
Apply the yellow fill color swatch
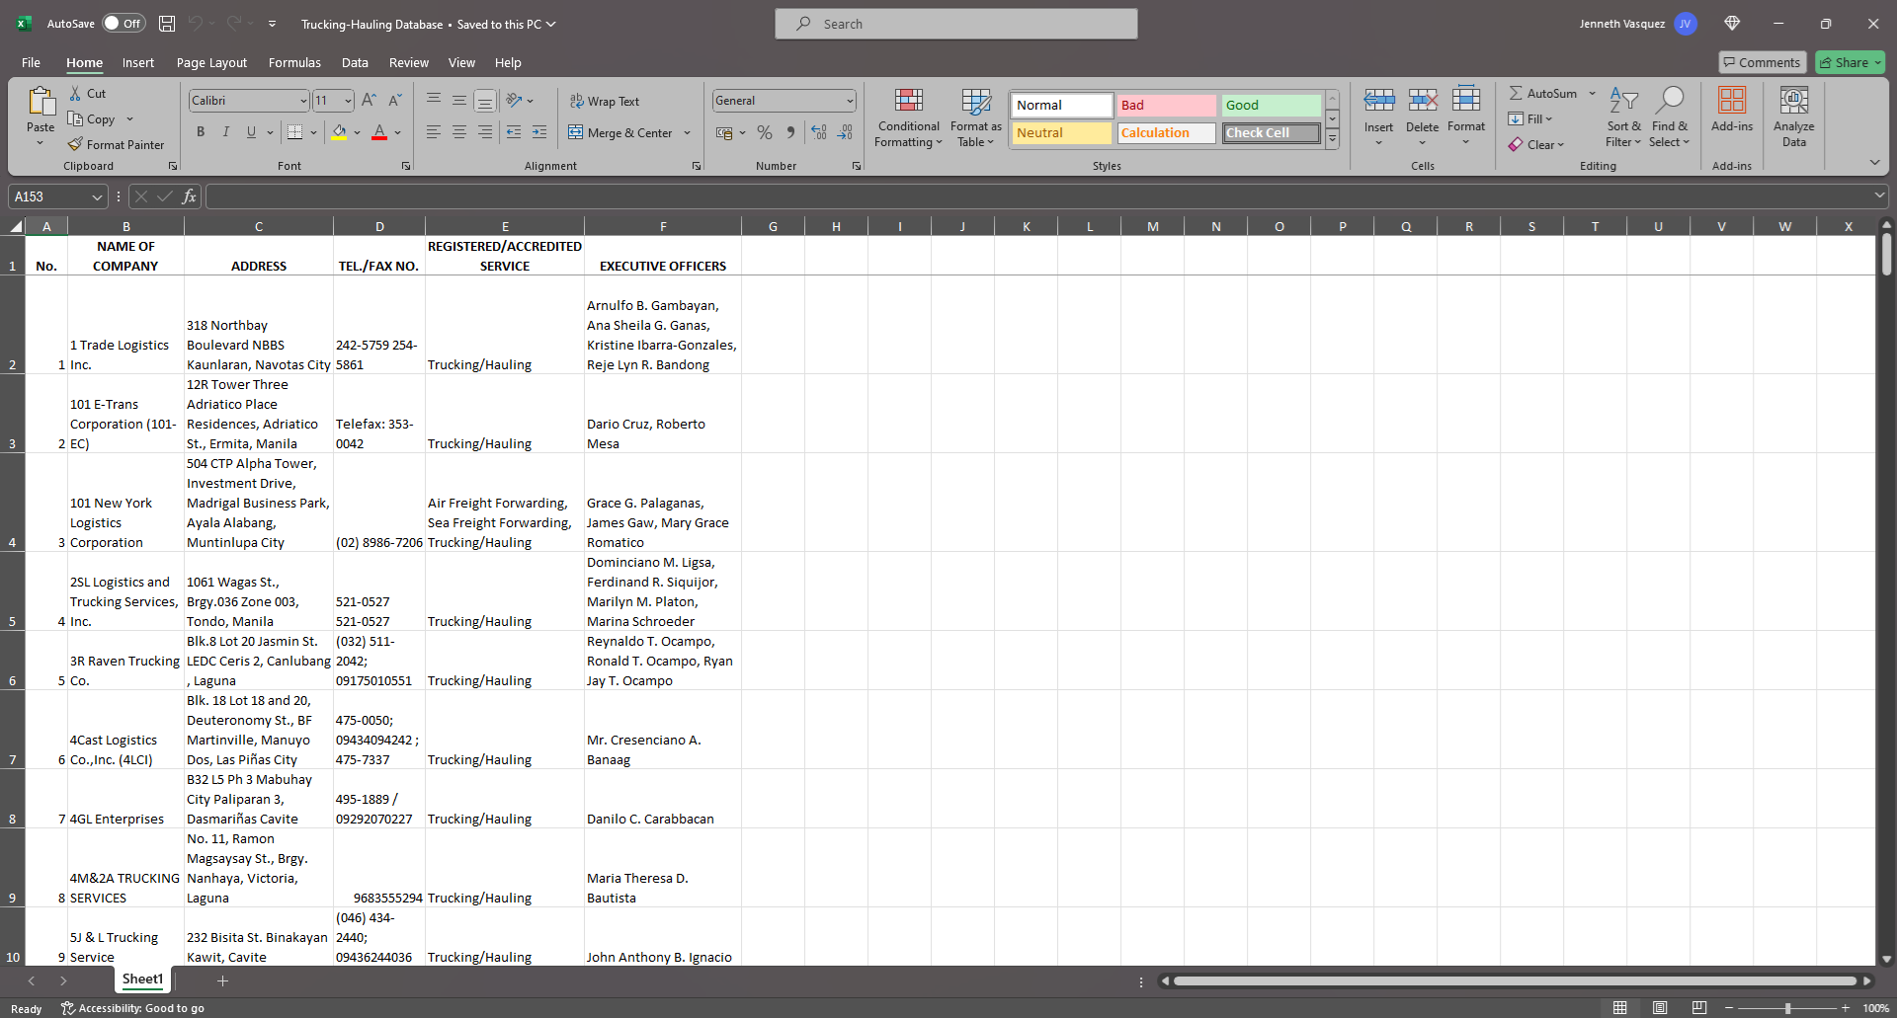coord(339,132)
